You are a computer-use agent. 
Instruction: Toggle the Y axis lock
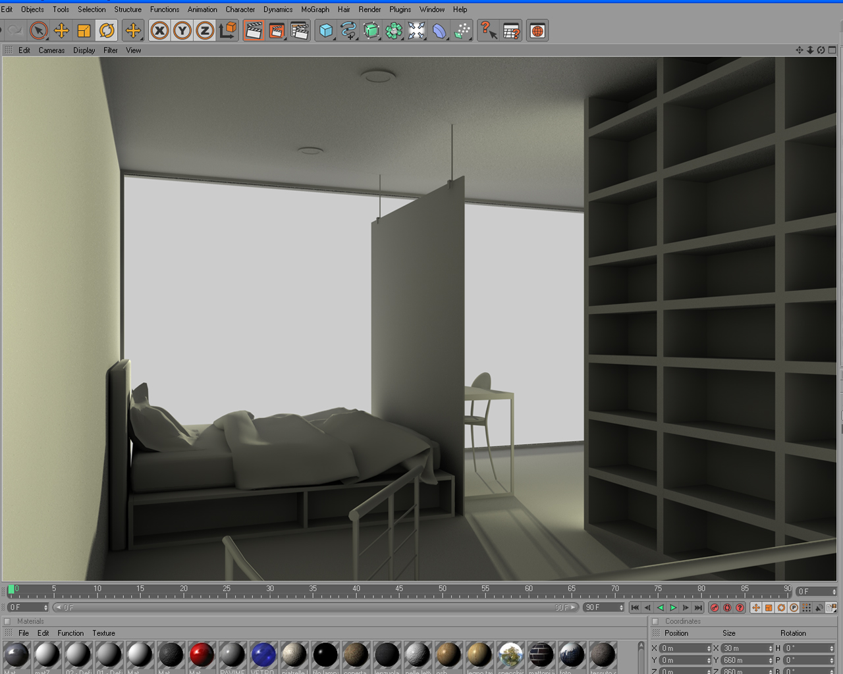point(182,30)
